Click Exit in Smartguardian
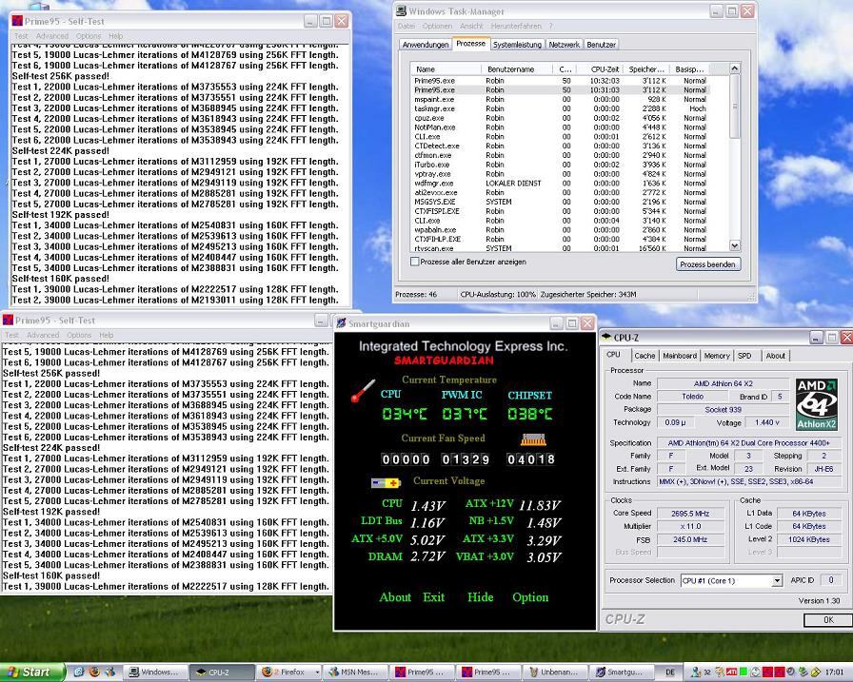 pos(433,597)
